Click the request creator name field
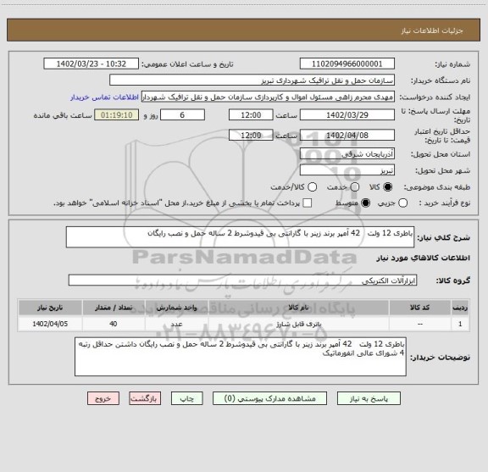Image resolution: width=488 pixels, height=472 pixels. tap(268, 97)
